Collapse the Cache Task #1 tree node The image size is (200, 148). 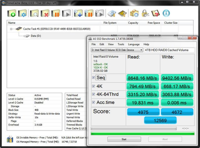(11, 29)
